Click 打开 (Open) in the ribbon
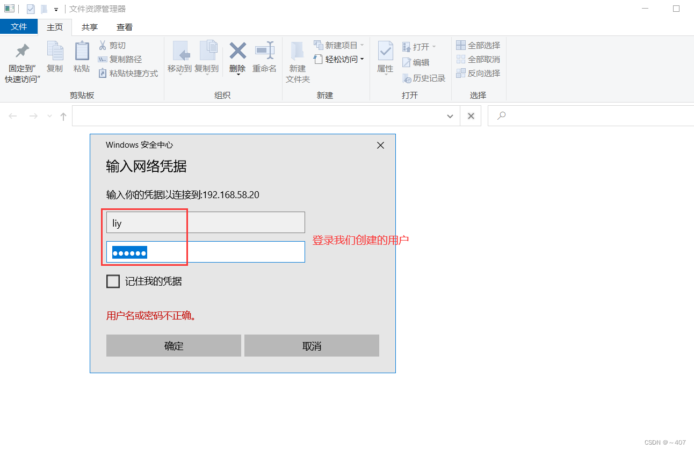The height and width of the screenshot is (450, 694). click(416, 46)
